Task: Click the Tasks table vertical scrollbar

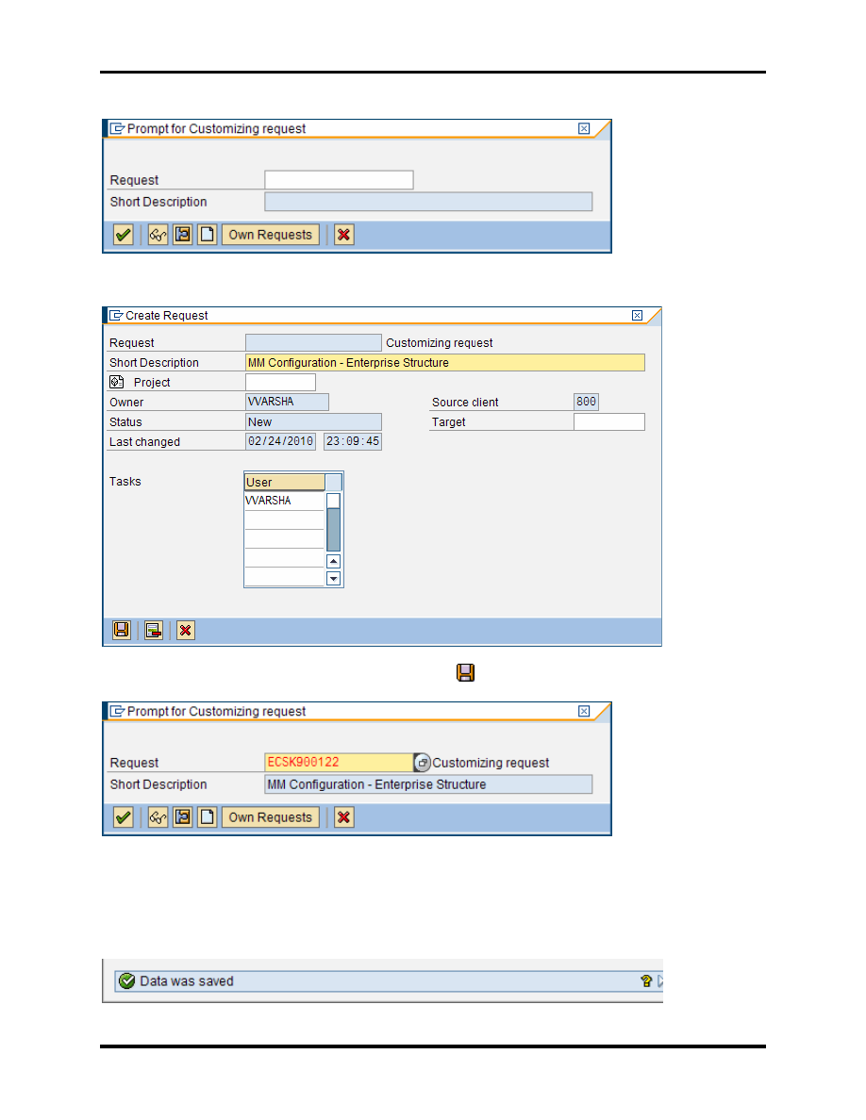Action: (333, 529)
